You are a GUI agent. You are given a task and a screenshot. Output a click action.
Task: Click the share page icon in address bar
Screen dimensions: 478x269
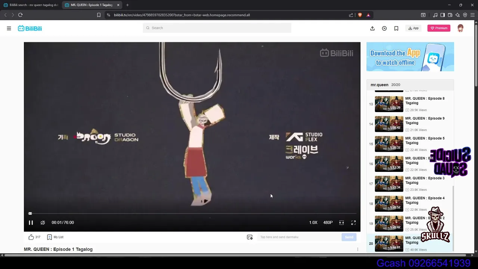click(351, 15)
